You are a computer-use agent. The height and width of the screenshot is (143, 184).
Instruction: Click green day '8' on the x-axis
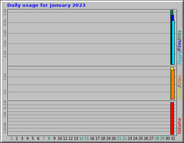(x=49, y=138)
